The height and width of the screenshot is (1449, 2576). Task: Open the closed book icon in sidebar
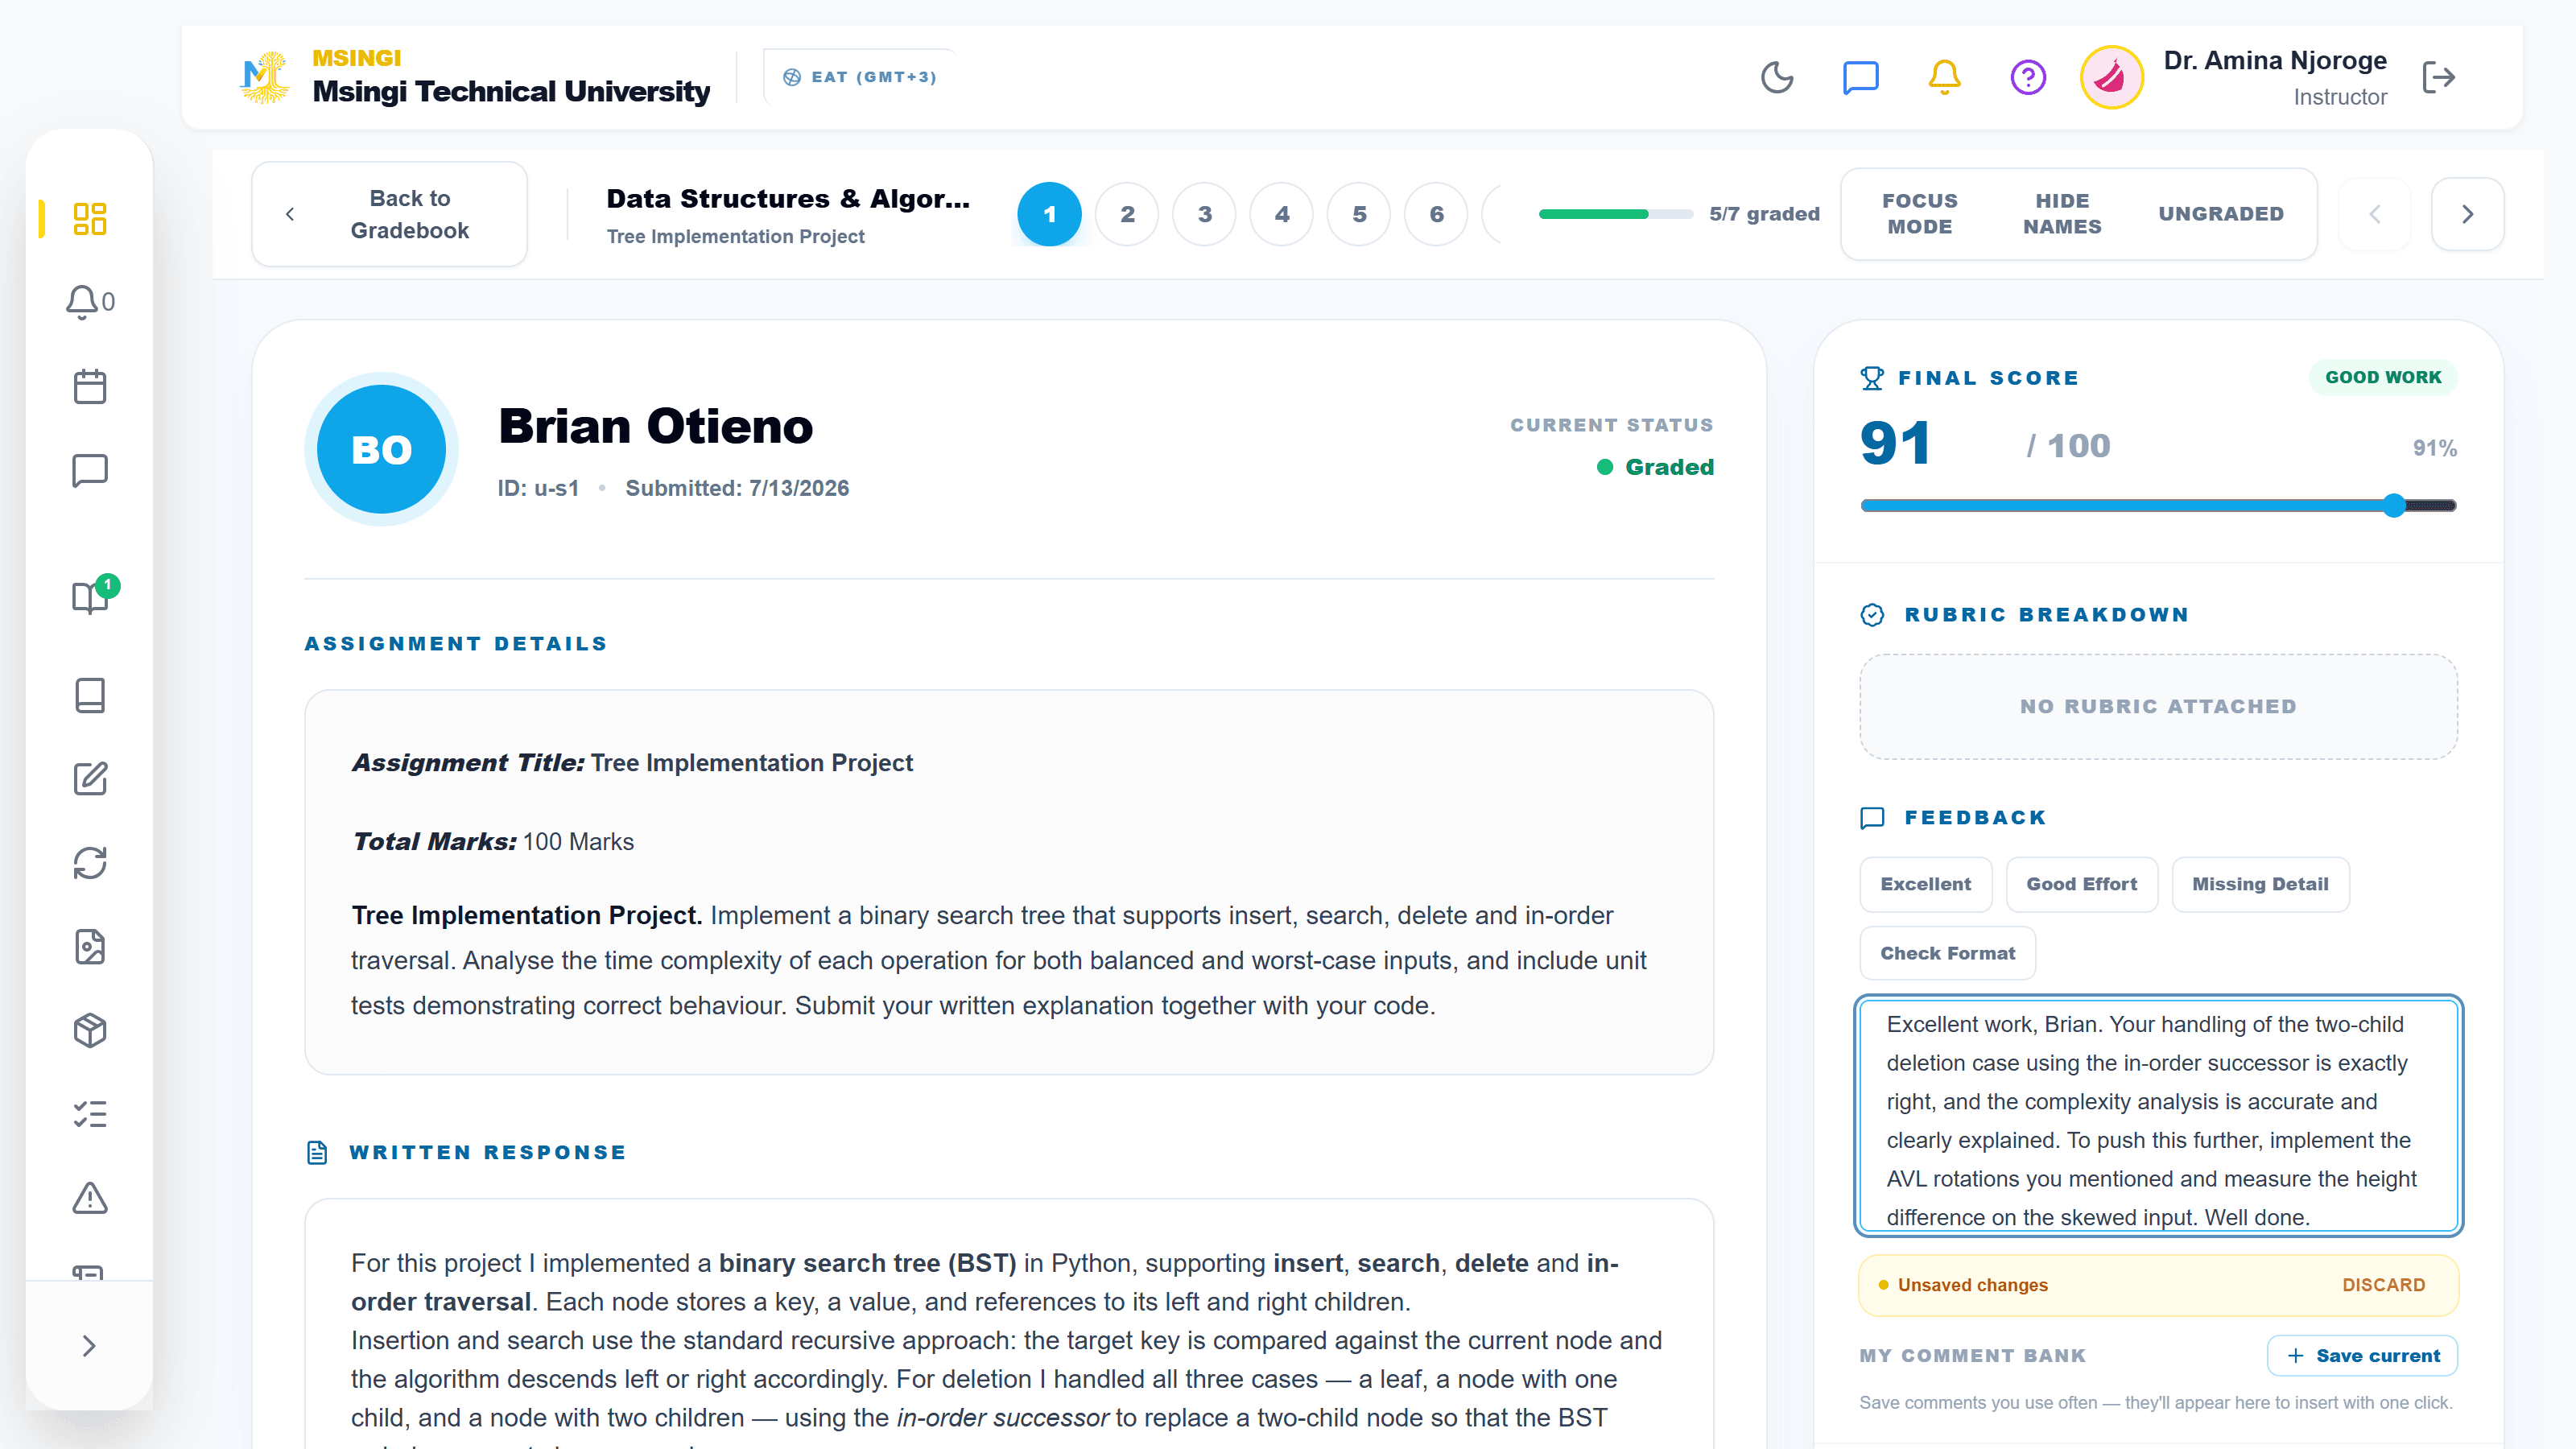[x=90, y=695]
